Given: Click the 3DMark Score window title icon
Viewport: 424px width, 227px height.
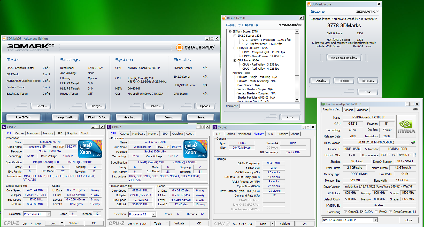Looking at the screenshot, I should pos(309,4).
